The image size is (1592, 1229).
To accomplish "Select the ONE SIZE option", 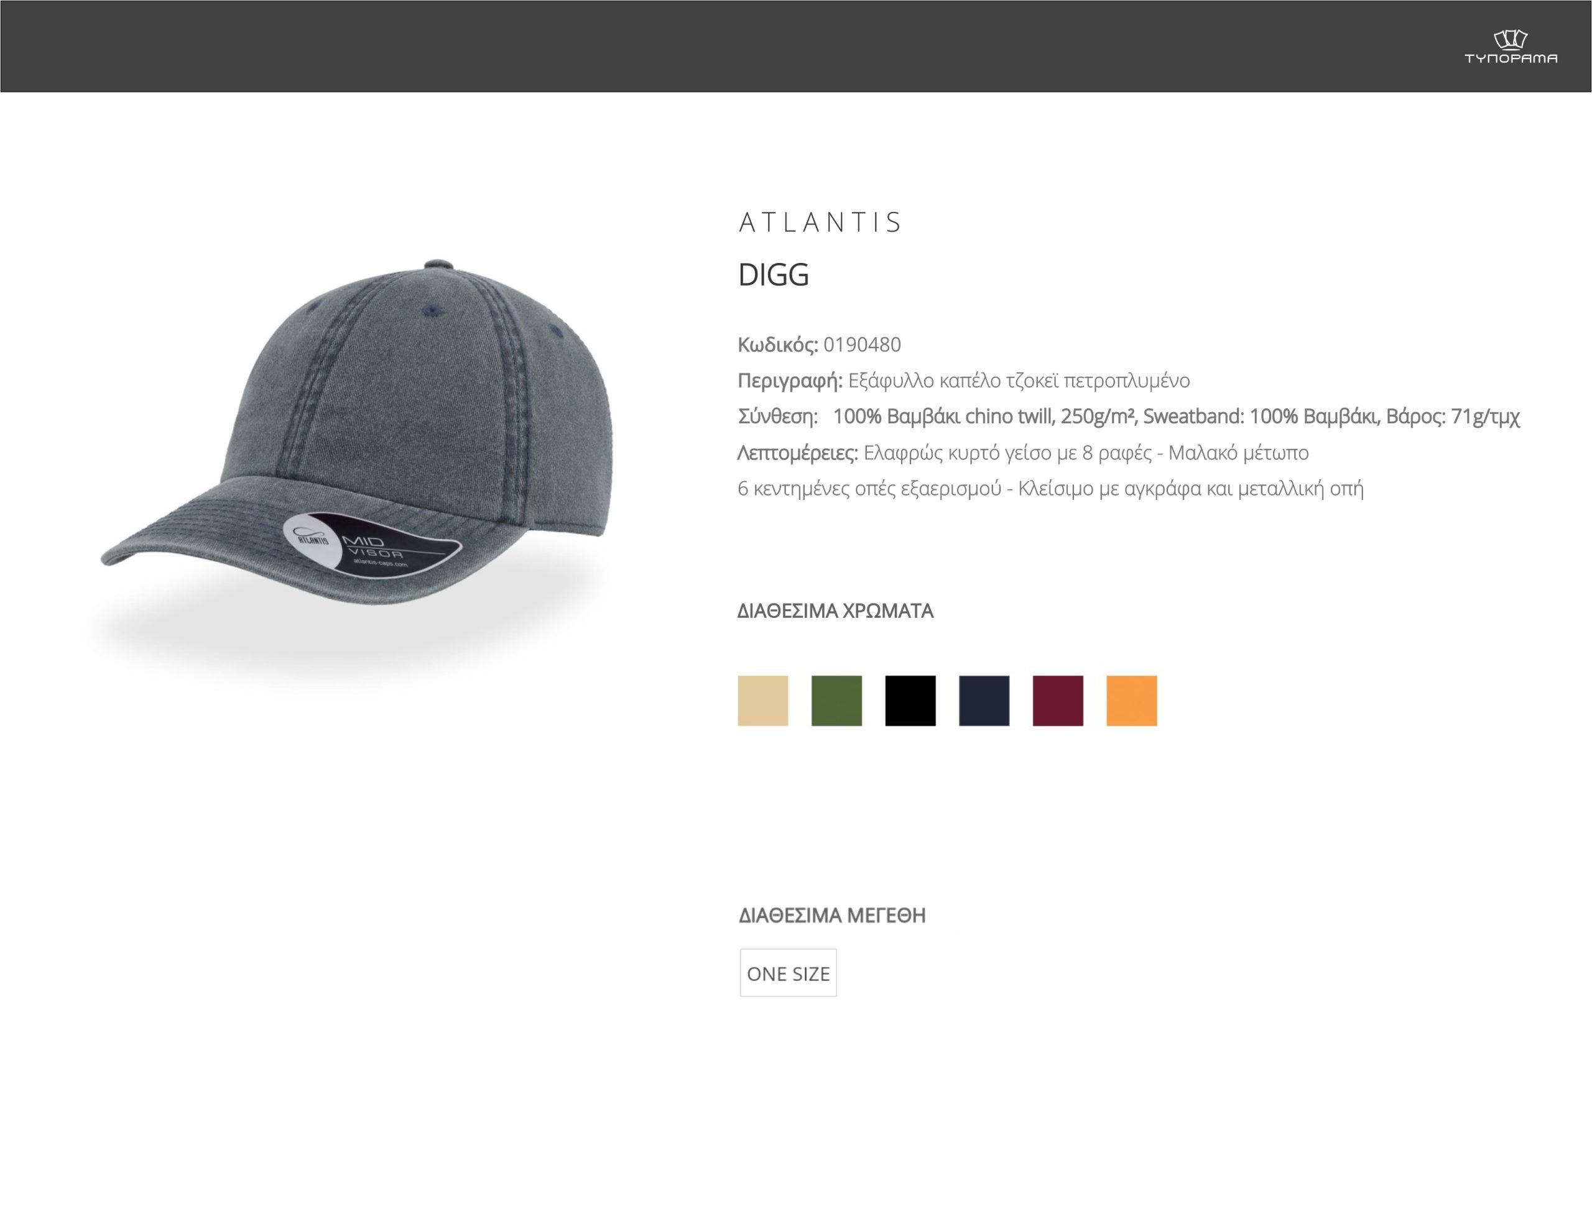I will pos(788,974).
